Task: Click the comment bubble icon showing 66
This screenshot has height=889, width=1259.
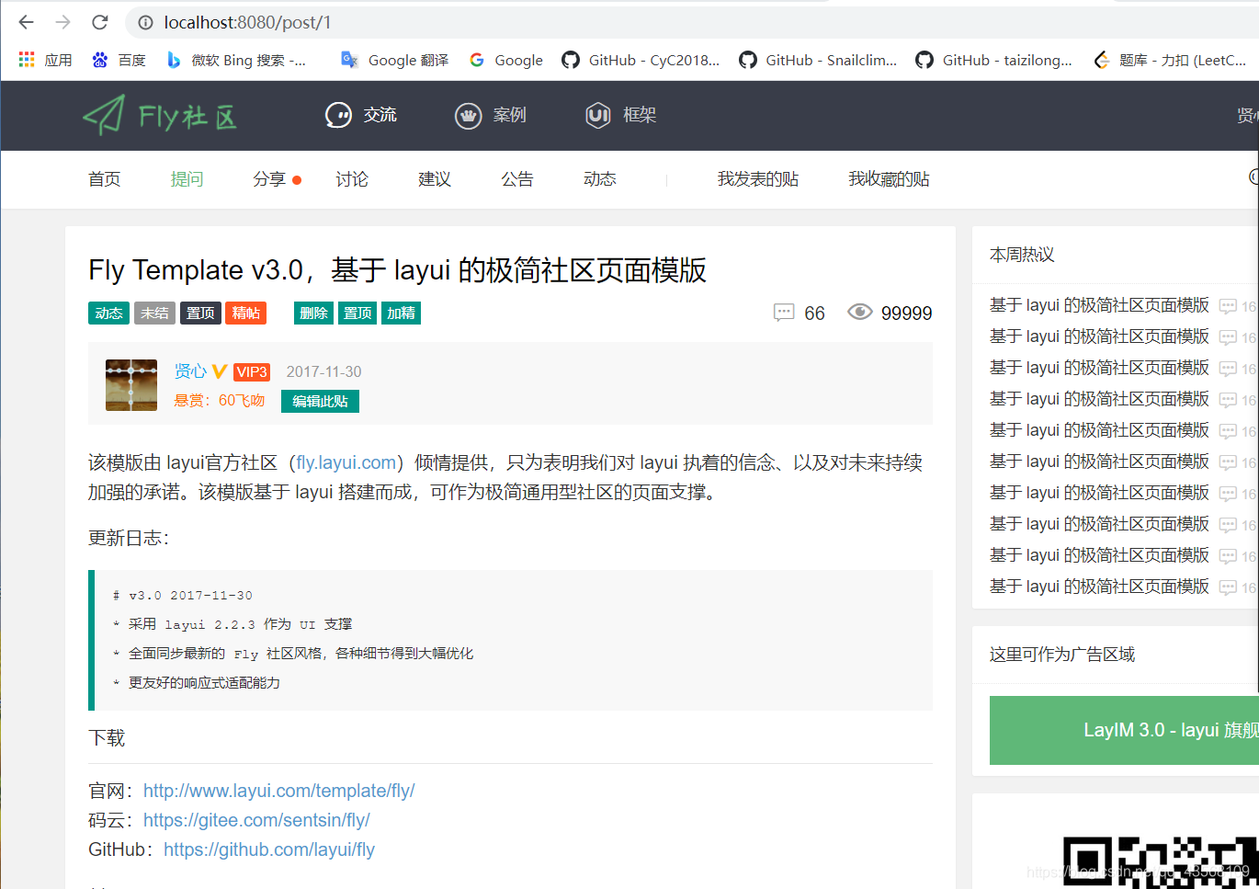Action: pyautogui.click(x=784, y=313)
